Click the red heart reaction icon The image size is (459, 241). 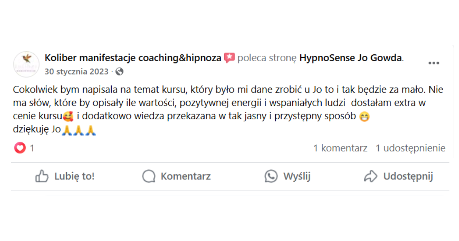(x=20, y=148)
